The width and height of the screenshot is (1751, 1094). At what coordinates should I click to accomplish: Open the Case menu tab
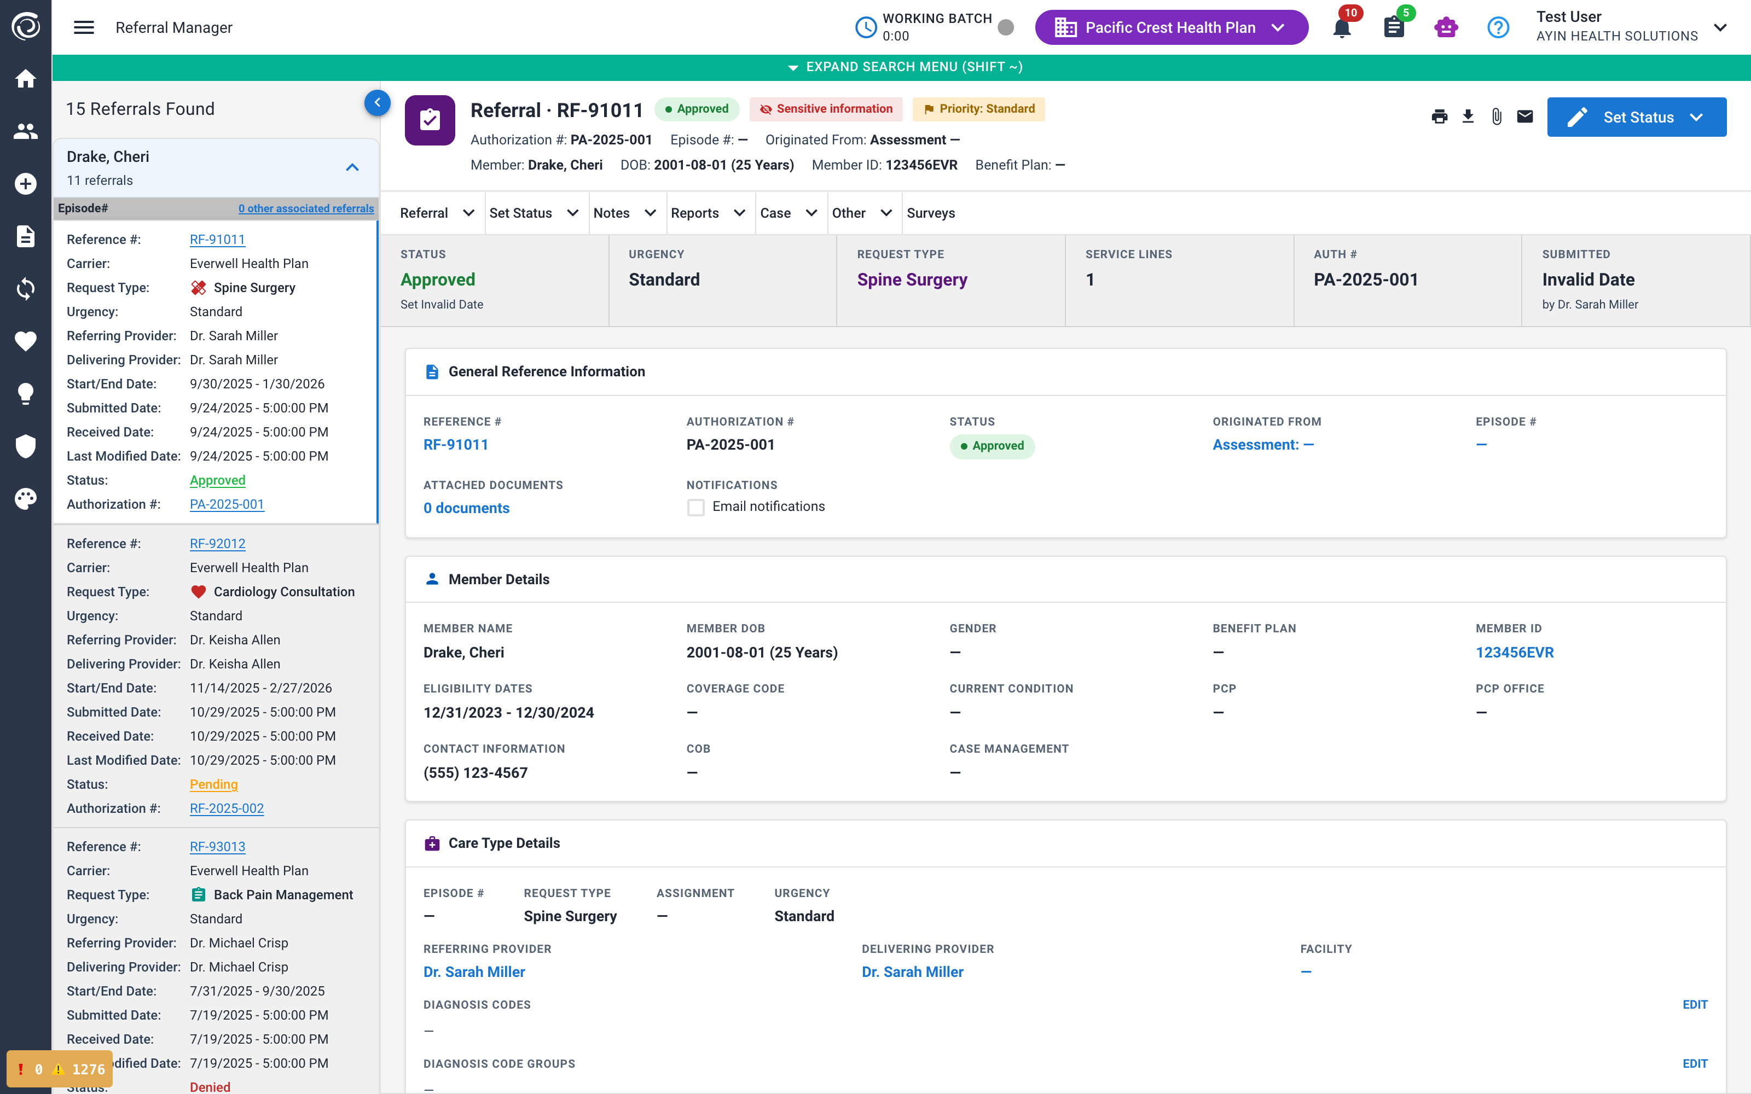[788, 213]
